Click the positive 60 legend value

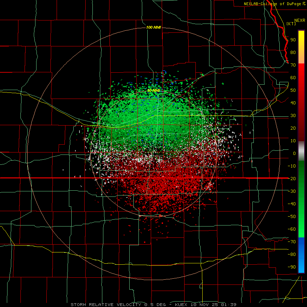[x=293, y=78]
